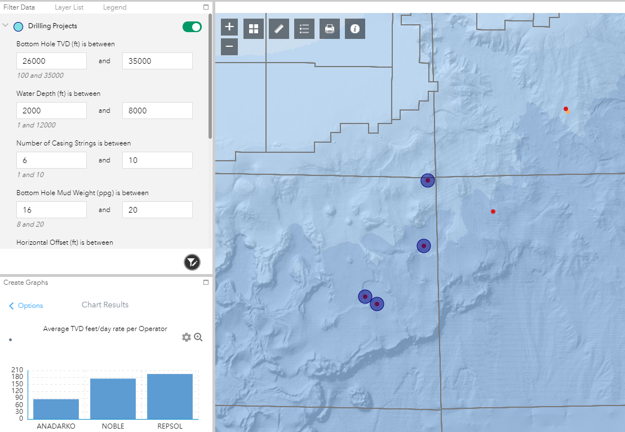Collapse the Drilling Projects filter section
Viewport: 625px width, 432px height.
[x=6, y=26]
